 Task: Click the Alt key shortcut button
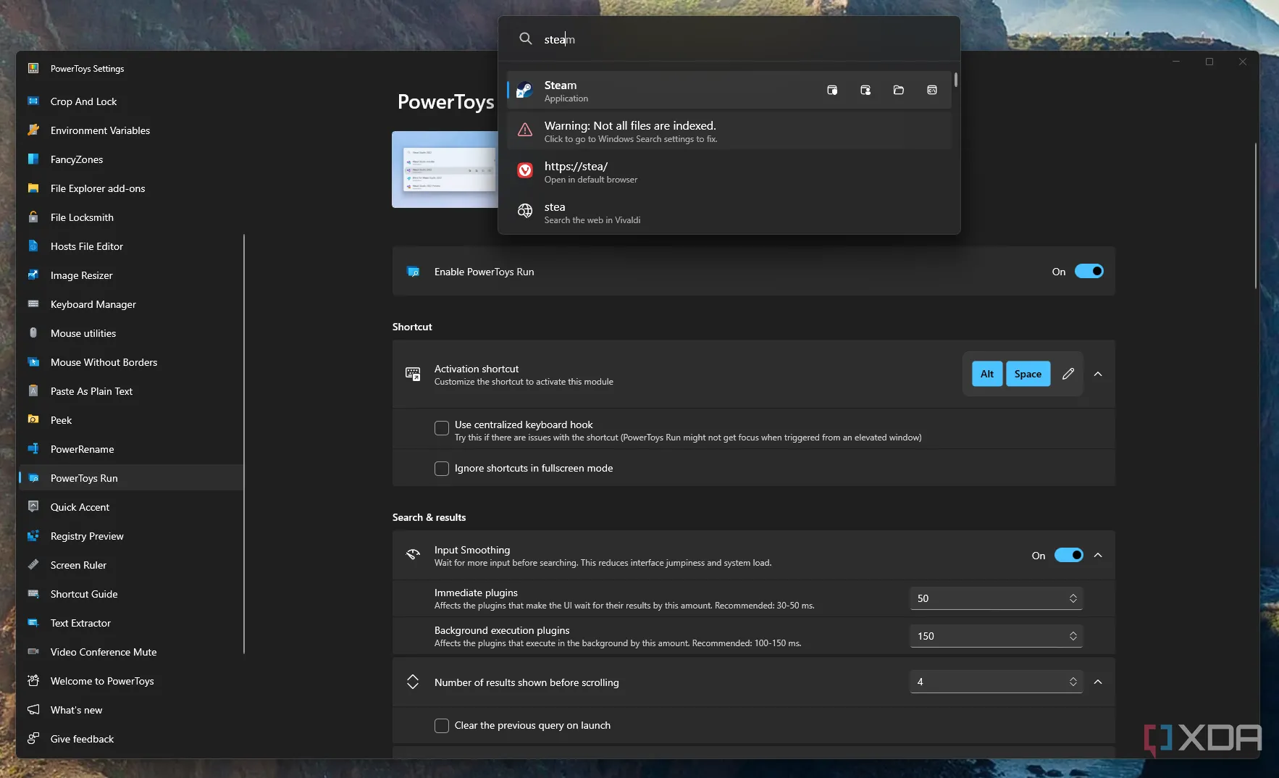987,374
